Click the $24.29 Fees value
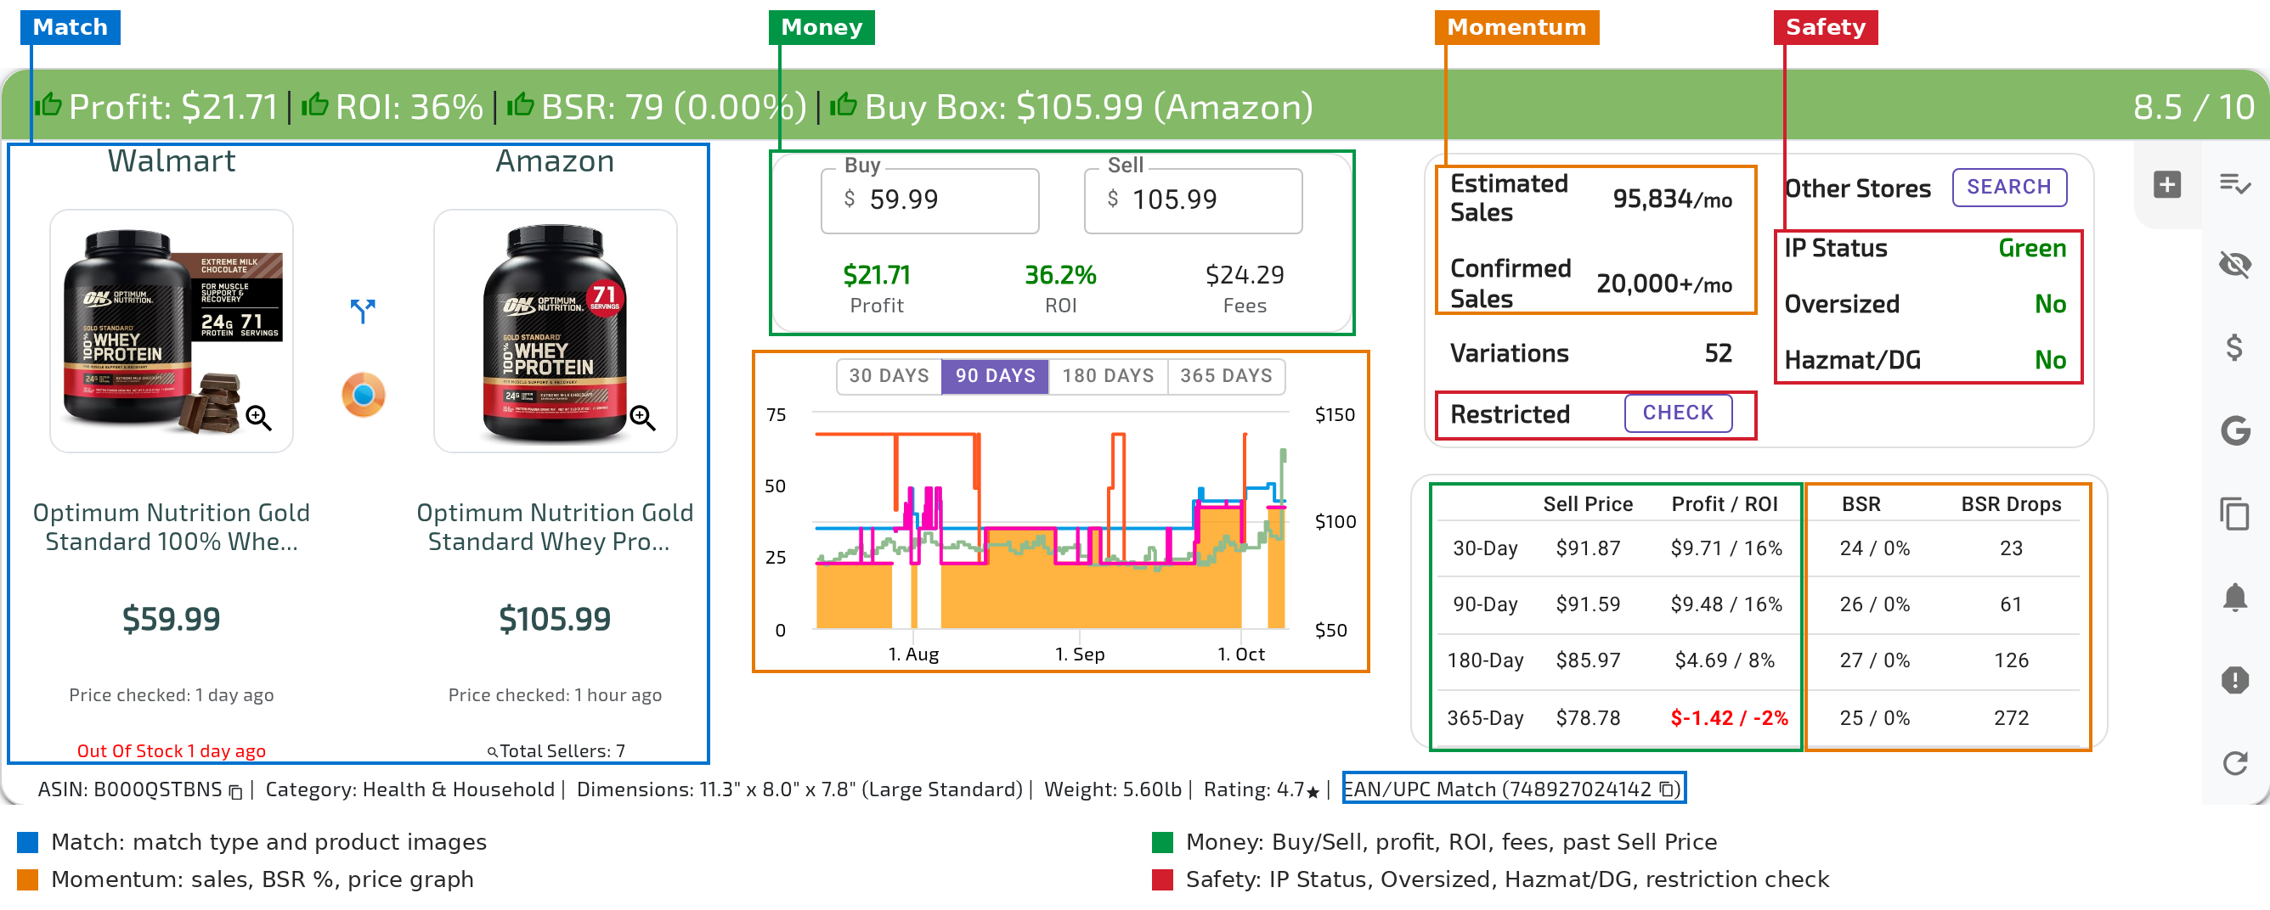The image size is (2270, 910). [1245, 275]
